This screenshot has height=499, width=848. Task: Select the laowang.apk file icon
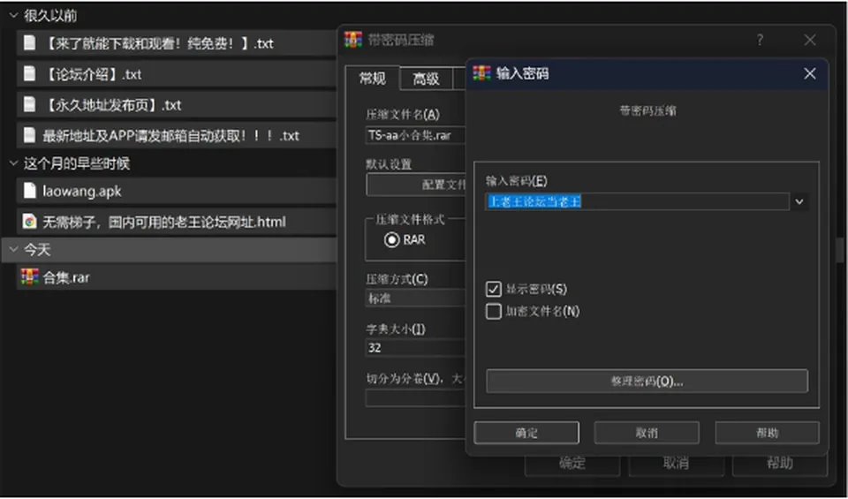[x=29, y=190]
